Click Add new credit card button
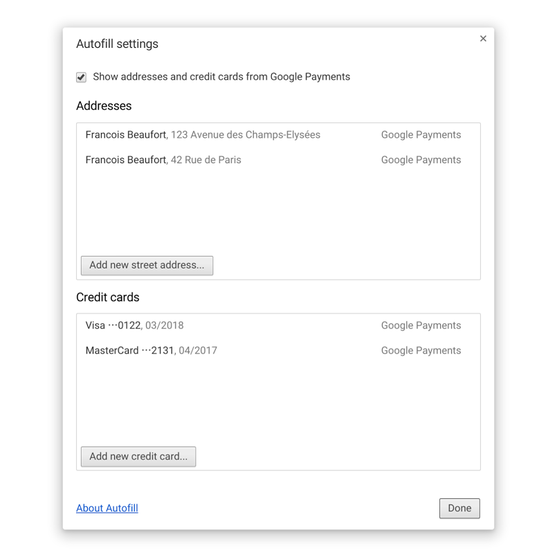557x557 pixels. (138, 457)
